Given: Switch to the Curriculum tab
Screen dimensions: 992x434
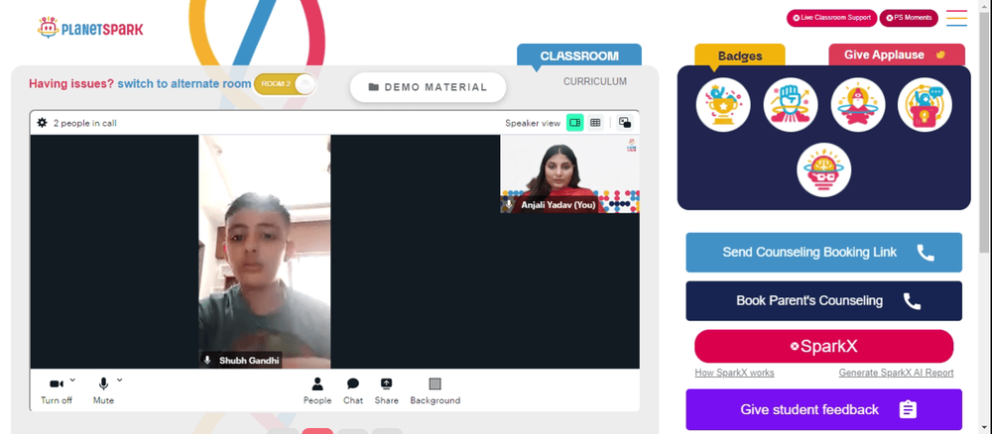Looking at the screenshot, I should coord(594,81).
